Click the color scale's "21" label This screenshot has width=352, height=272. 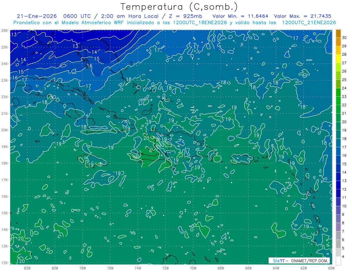[x=344, y=113]
